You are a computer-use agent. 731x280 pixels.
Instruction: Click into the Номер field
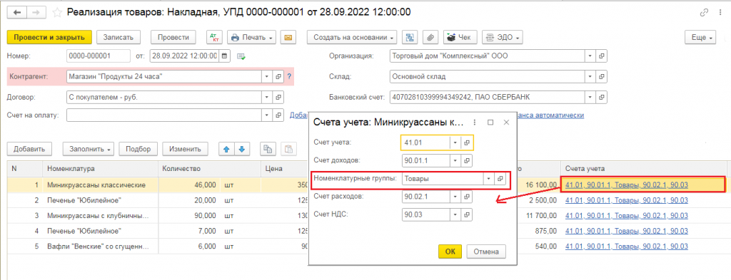click(x=99, y=56)
